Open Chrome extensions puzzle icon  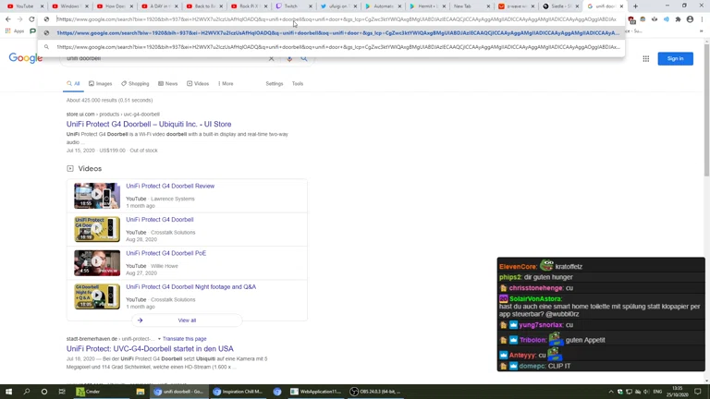pyautogui.click(x=678, y=19)
